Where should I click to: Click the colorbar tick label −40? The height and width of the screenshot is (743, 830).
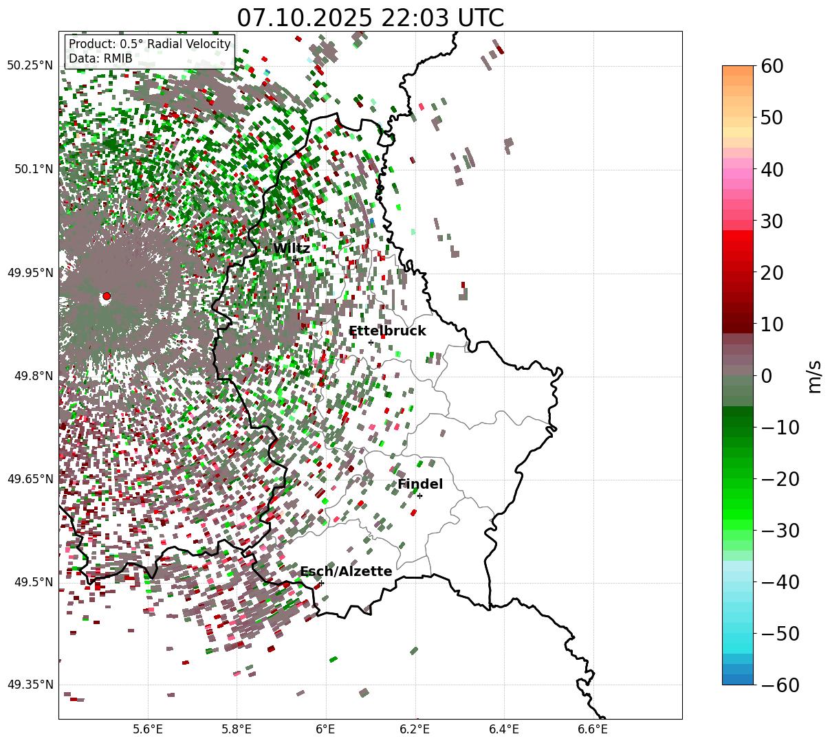coord(780,581)
